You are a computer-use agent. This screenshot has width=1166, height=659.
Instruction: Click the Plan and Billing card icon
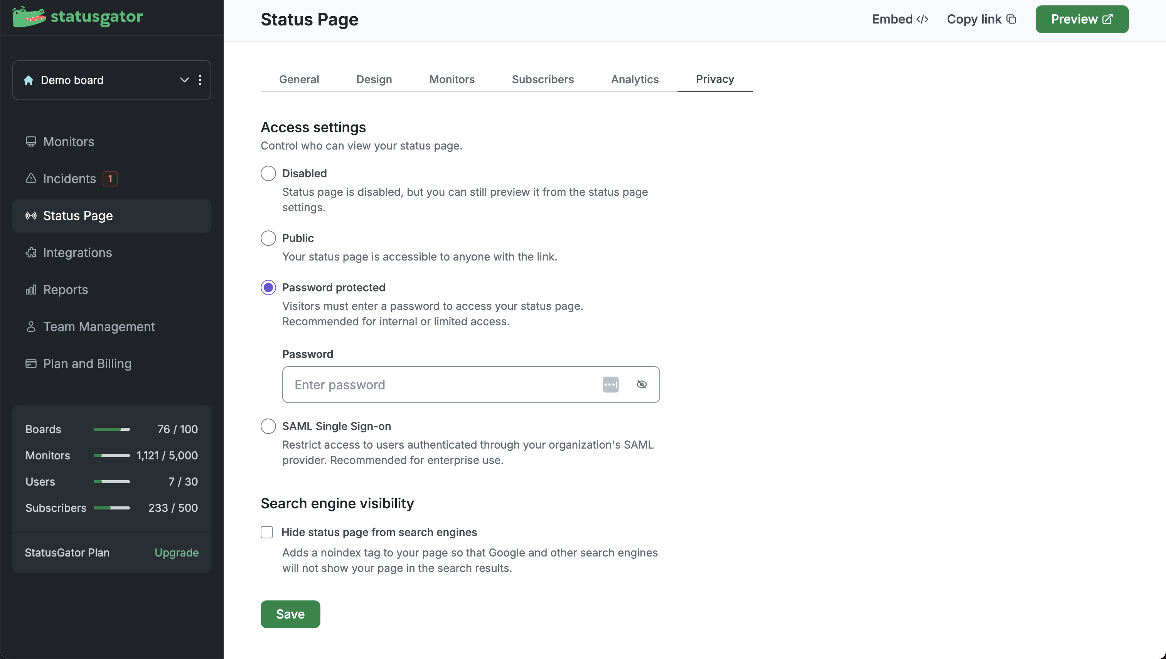click(31, 363)
